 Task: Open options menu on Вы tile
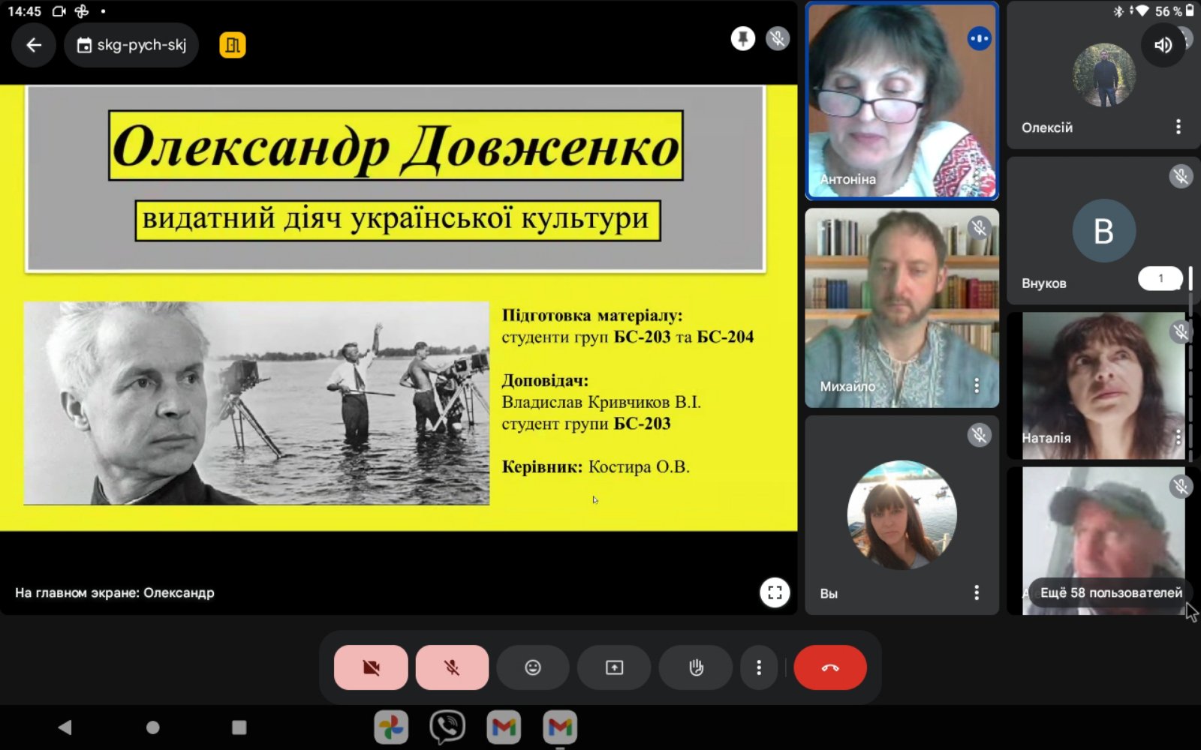(977, 592)
